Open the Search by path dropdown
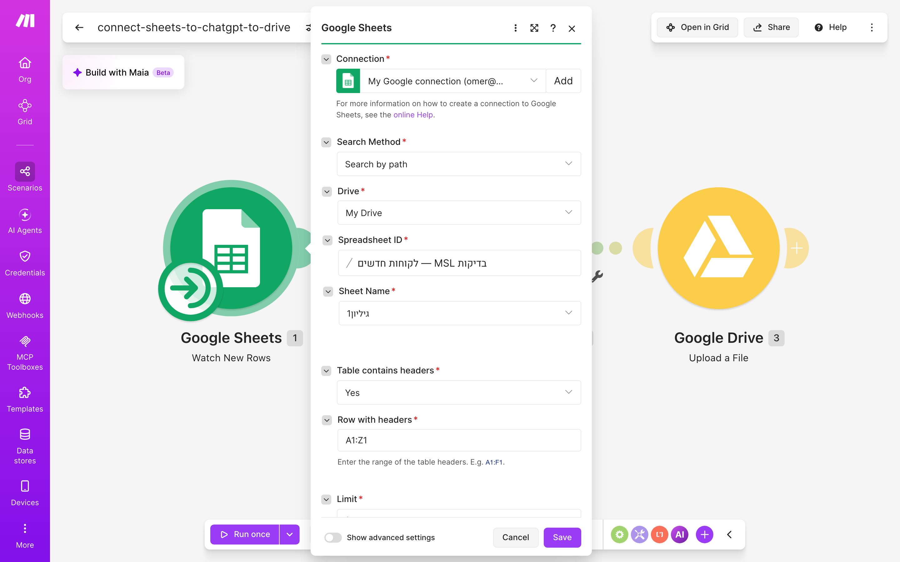Screen dimensions: 900x562 click(x=458, y=164)
